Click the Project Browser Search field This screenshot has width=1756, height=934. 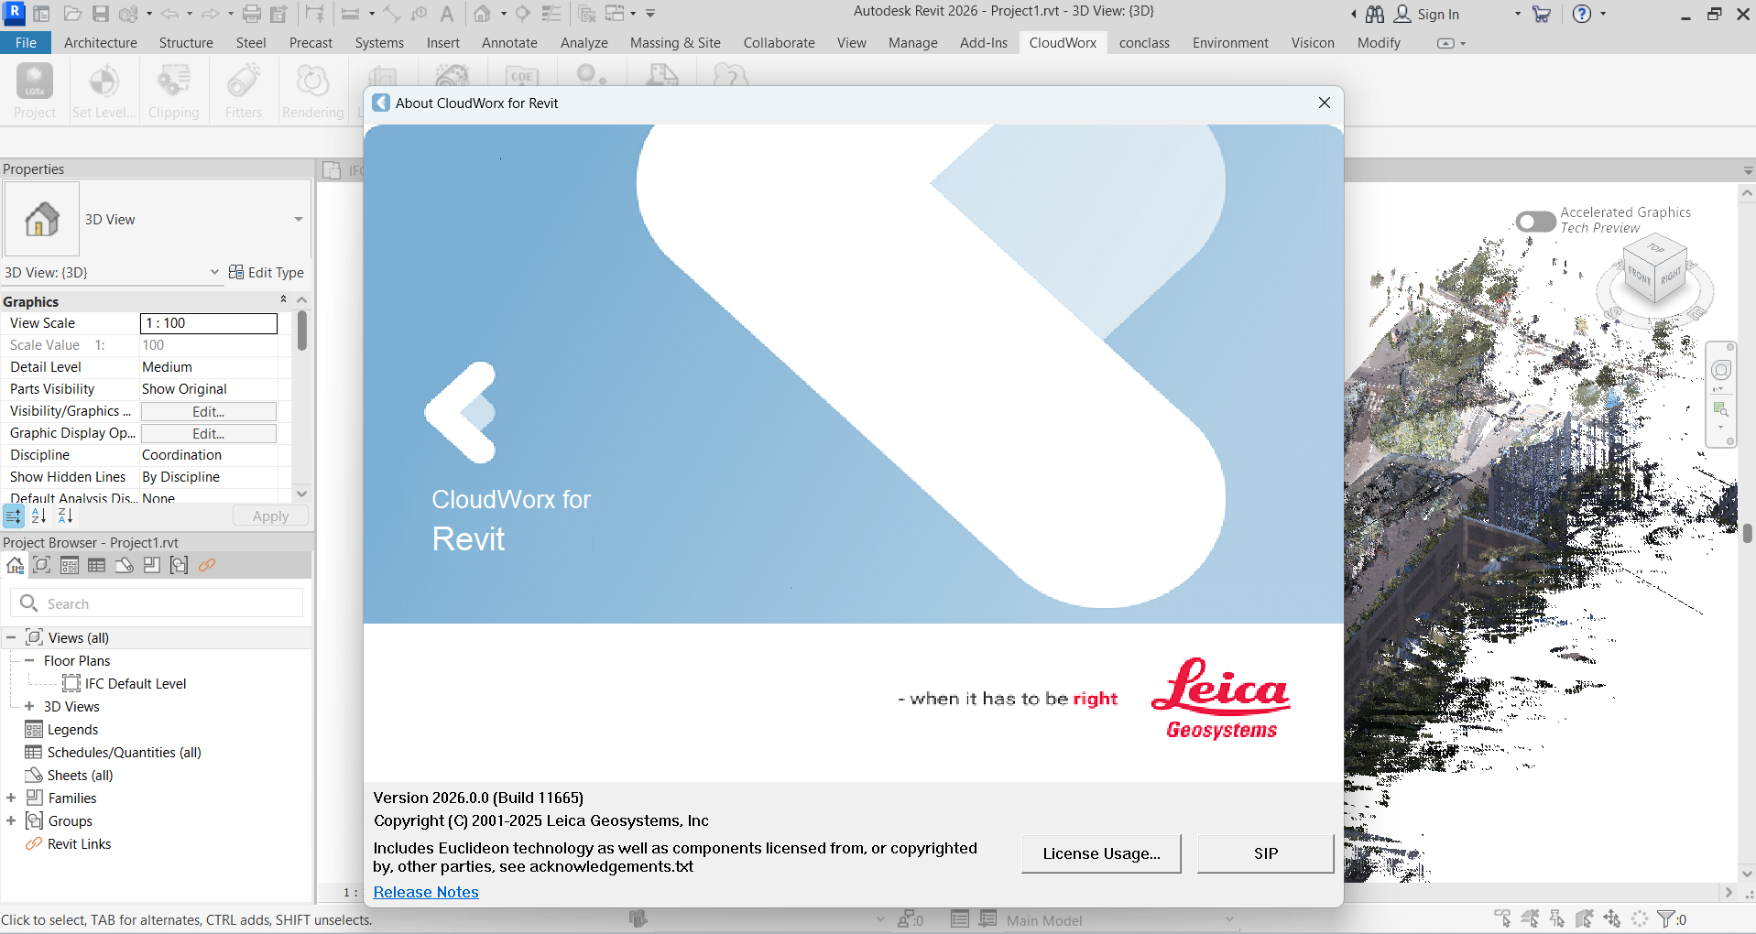(x=157, y=603)
